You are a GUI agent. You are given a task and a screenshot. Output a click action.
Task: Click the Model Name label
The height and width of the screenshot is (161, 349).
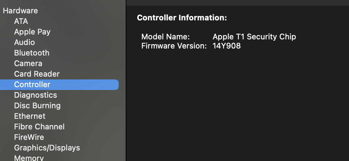point(165,37)
